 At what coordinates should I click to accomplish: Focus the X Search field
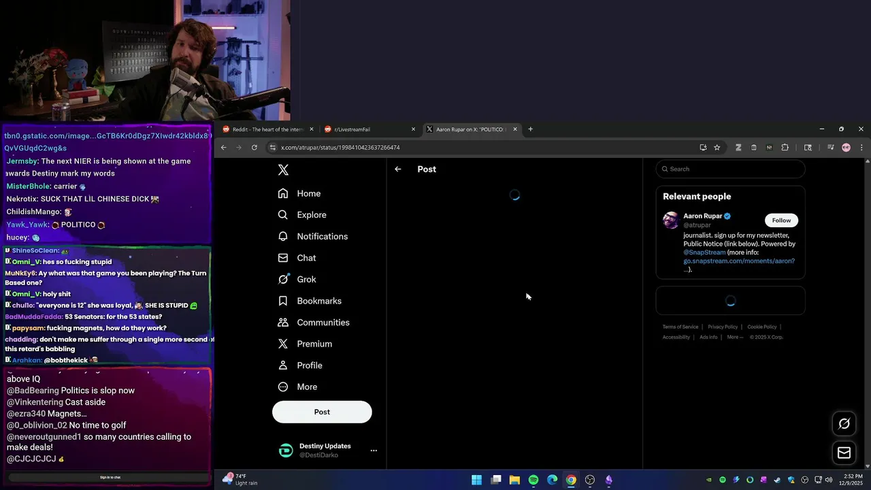coord(730,169)
